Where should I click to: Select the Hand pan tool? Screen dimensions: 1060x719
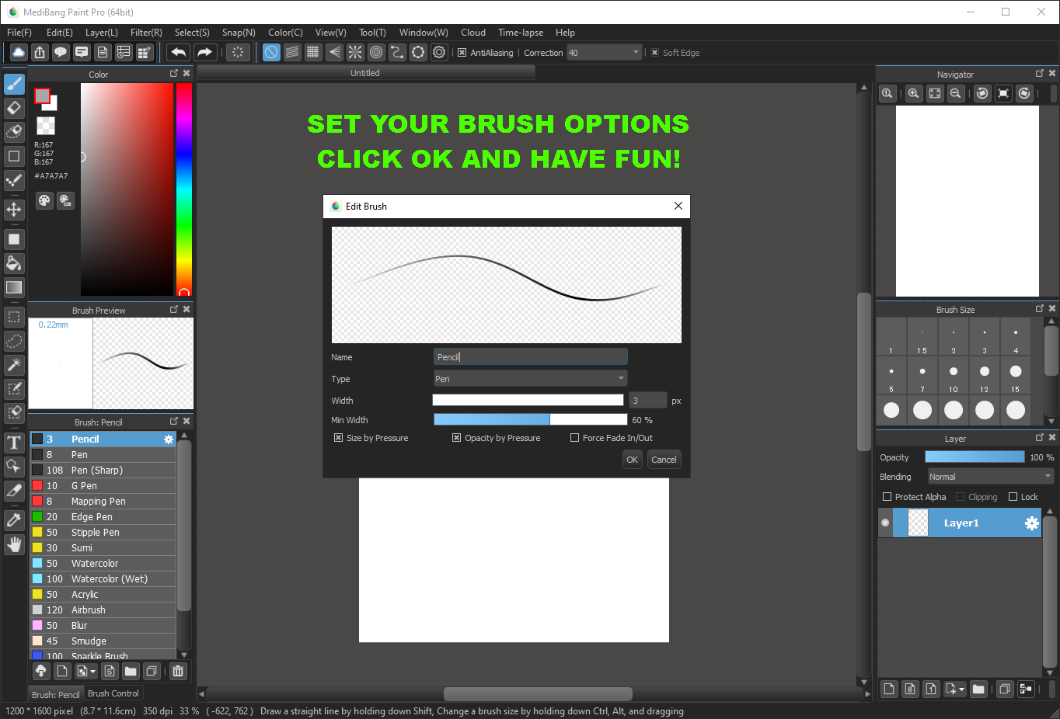coord(14,544)
